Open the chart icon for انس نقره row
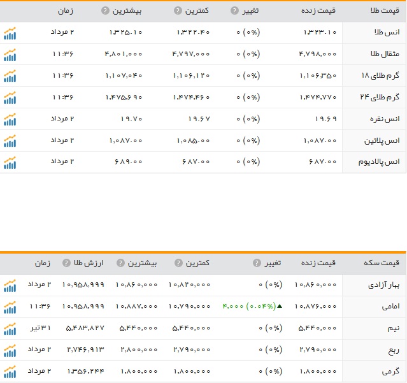407x383 pixels. (10, 119)
